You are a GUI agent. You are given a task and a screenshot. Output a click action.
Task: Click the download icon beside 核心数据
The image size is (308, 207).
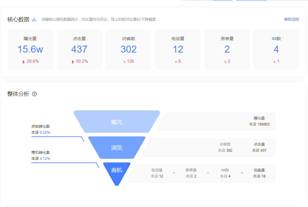pyautogui.click(x=34, y=19)
